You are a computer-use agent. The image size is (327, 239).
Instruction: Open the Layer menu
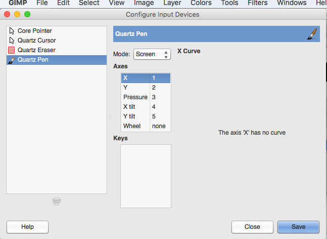pos(172,3)
